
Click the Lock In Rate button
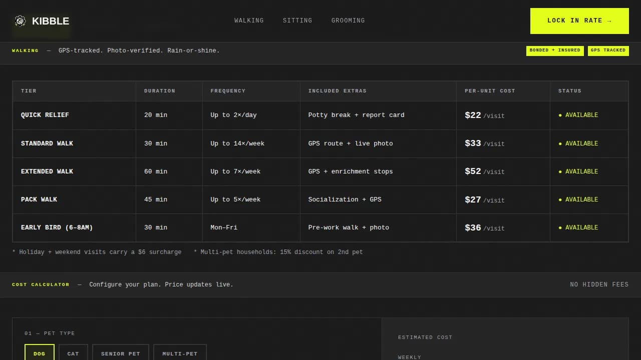point(579,21)
